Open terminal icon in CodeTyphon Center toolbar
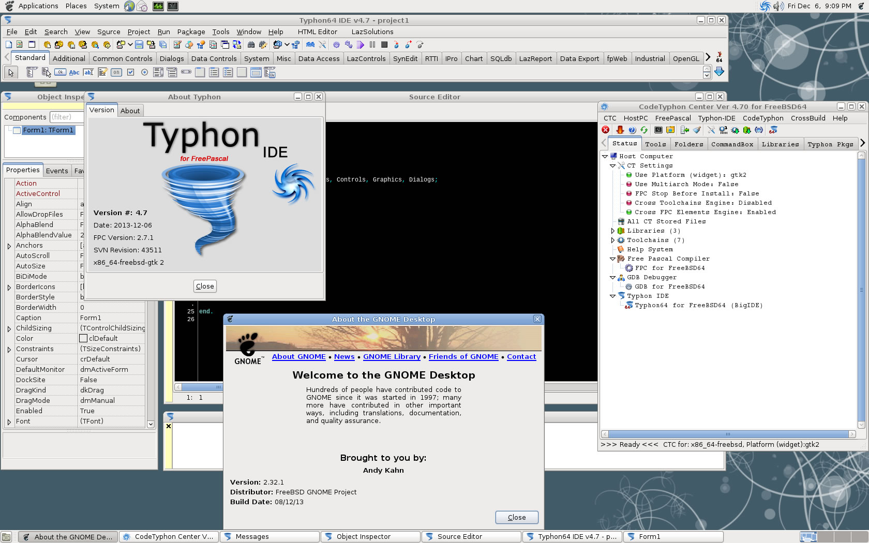The height and width of the screenshot is (543, 869). coord(658,130)
